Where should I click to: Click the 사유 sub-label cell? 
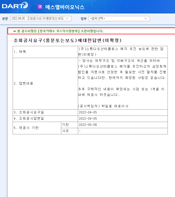[x=70, y=131]
